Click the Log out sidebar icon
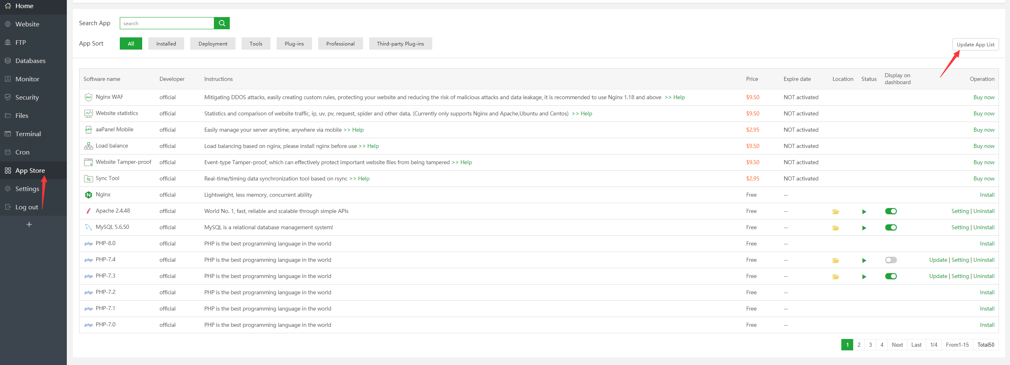Screen dimensions: 1010x365 (8, 207)
